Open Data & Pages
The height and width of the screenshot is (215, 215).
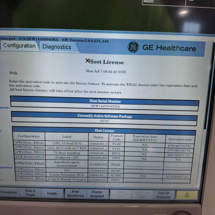click(30, 193)
